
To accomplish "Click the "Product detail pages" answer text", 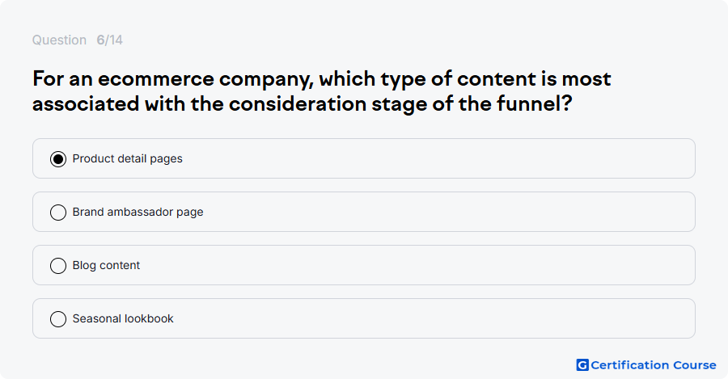I will coord(127,158).
